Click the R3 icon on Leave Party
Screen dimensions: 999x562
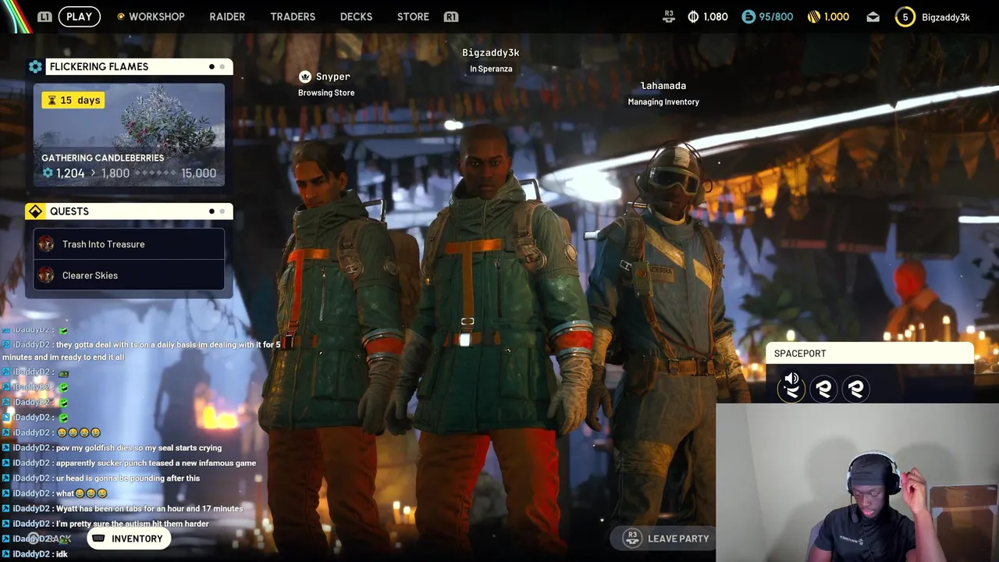click(x=633, y=538)
